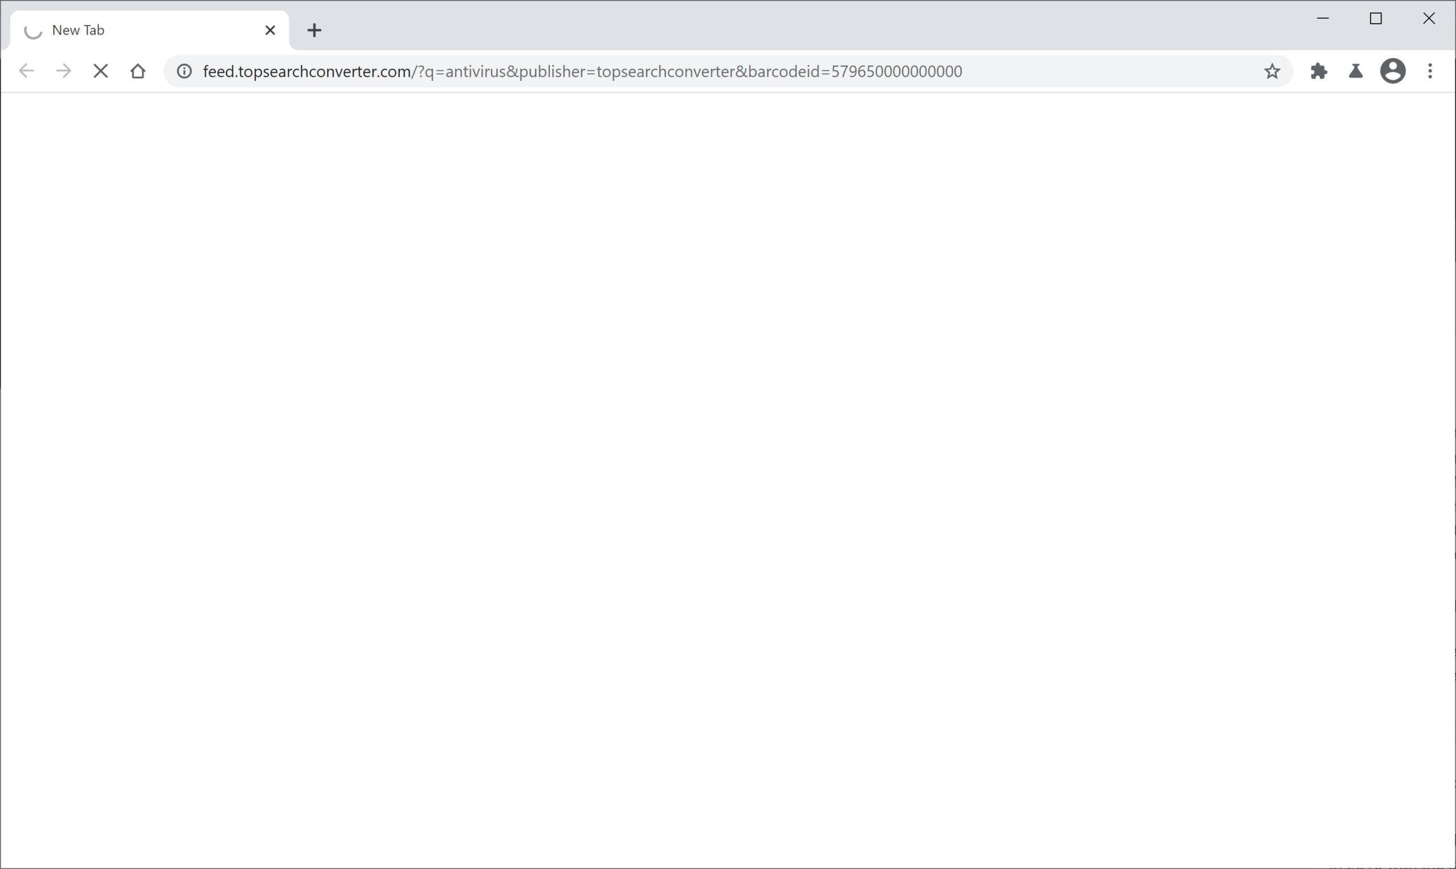Viewport: 1456px width, 869px height.
Task: Minimize the browser window
Action: [x=1322, y=19]
